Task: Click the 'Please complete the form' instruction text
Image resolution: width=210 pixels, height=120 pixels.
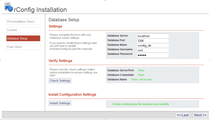Action: (70, 36)
